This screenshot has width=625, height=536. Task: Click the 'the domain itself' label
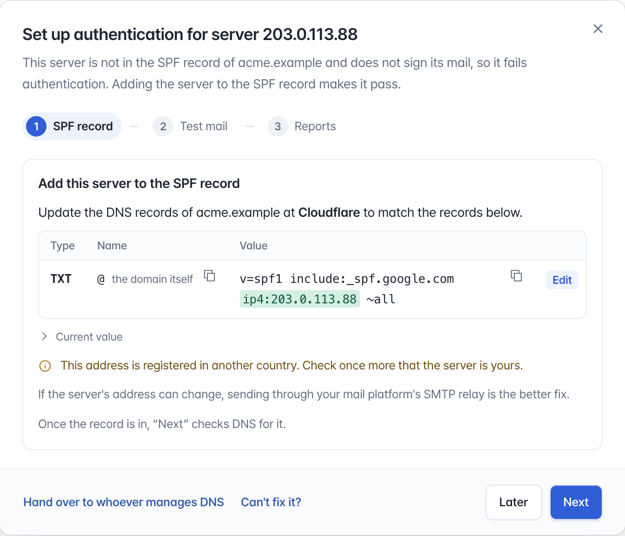point(152,279)
